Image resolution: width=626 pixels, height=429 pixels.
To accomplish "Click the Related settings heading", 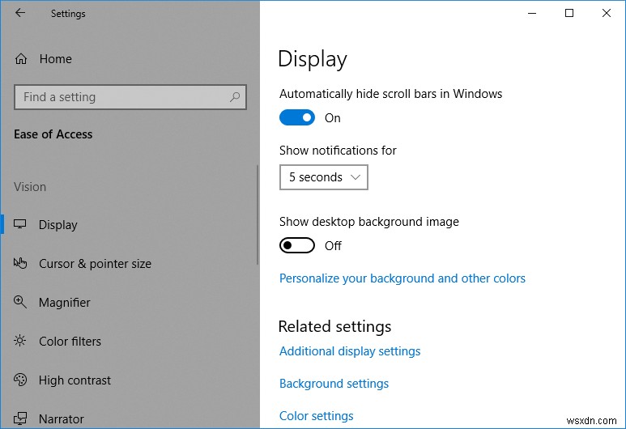I will (x=334, y=326).
